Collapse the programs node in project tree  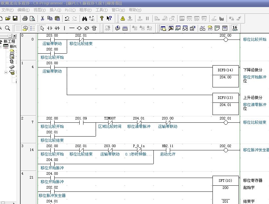(x=6, y=73)
